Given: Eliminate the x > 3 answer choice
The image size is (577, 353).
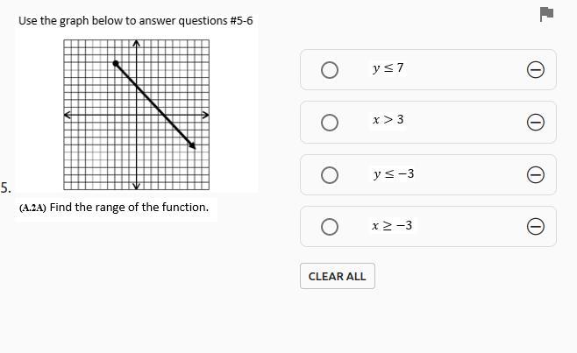Looking at the screenshot, I should tap(535, 123).
